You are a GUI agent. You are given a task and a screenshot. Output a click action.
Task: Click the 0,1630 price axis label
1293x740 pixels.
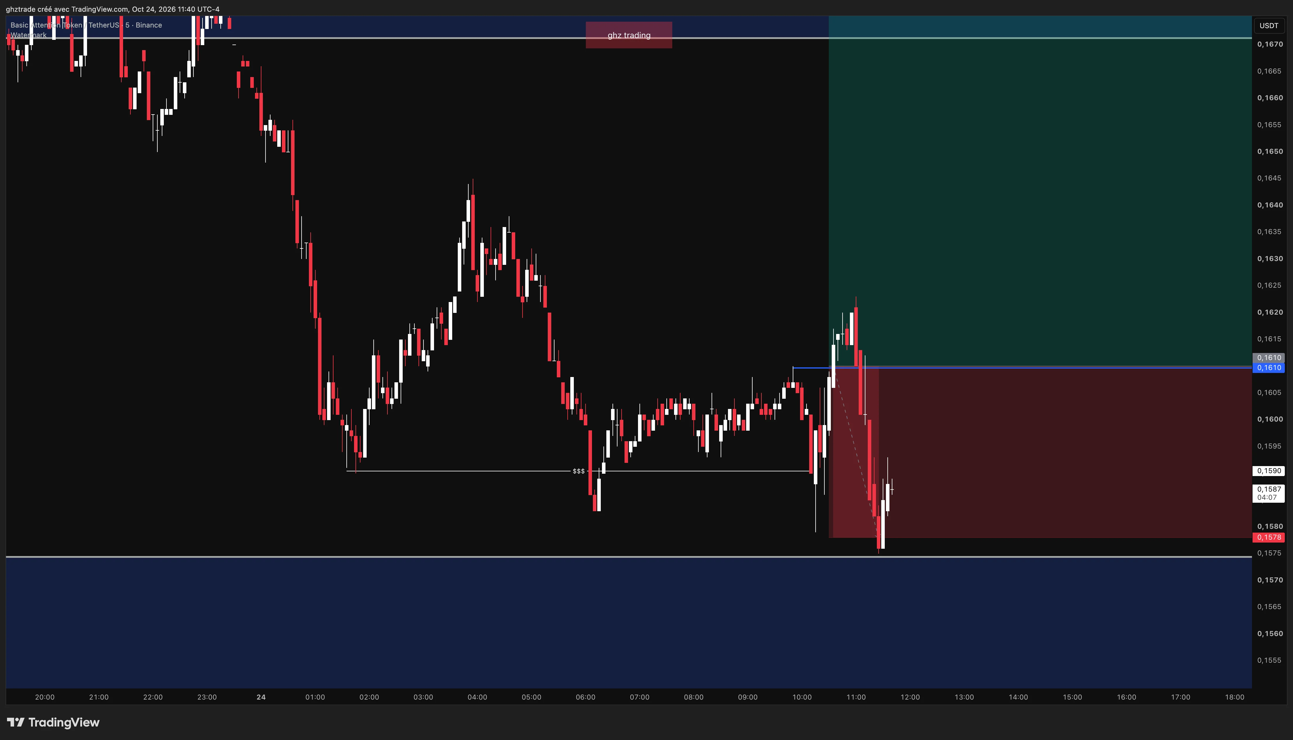pyautogui.click(x=1270, y=259)
